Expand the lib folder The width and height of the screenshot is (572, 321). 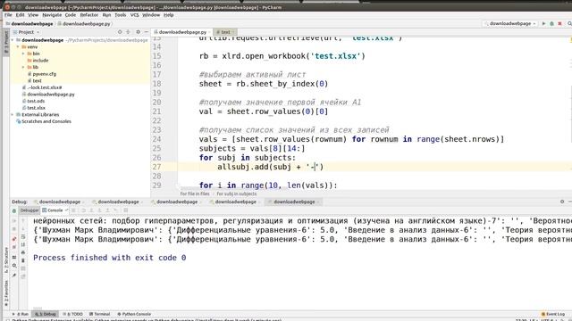tap(23, 67)
